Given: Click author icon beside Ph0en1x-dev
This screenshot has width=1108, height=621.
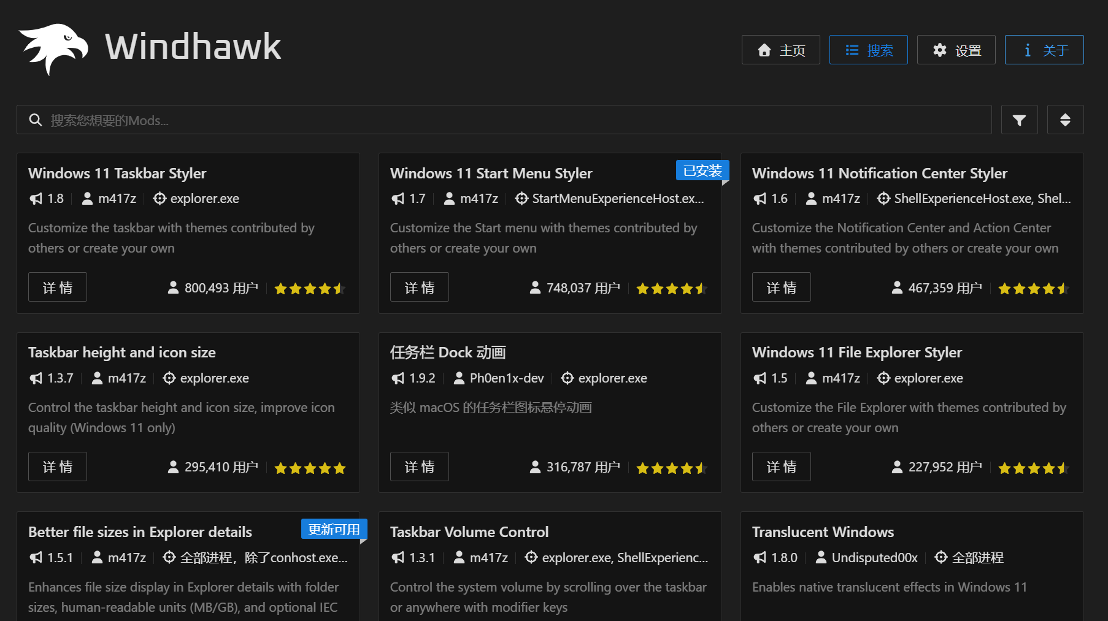Looking at the screenshot, I should (x=459, y=378).
